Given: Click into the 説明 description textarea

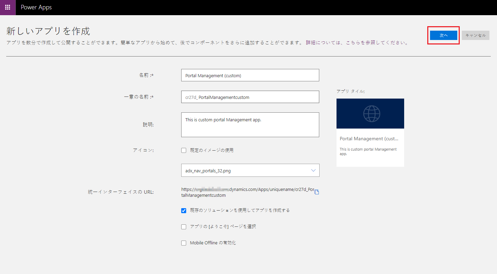Looking at the screenshot, I should click(x=250, y=125).
